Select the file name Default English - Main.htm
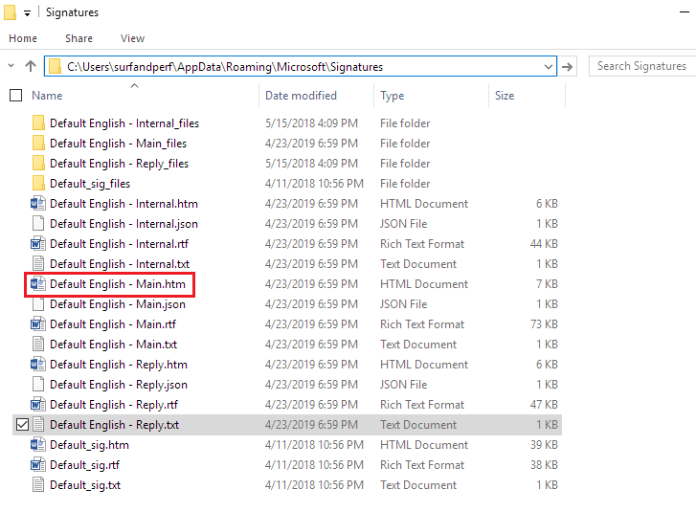This screenshot has height=512, width=696. pyautogui.click(x=118, y=284)
